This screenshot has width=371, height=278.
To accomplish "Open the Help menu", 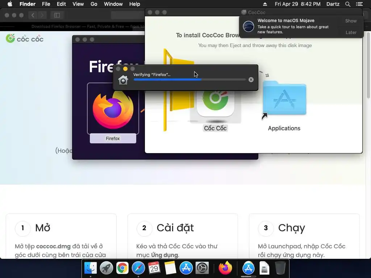I will (135, 4).
